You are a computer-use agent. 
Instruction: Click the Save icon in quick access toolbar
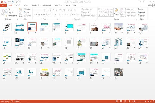click(x=5, y=2)
